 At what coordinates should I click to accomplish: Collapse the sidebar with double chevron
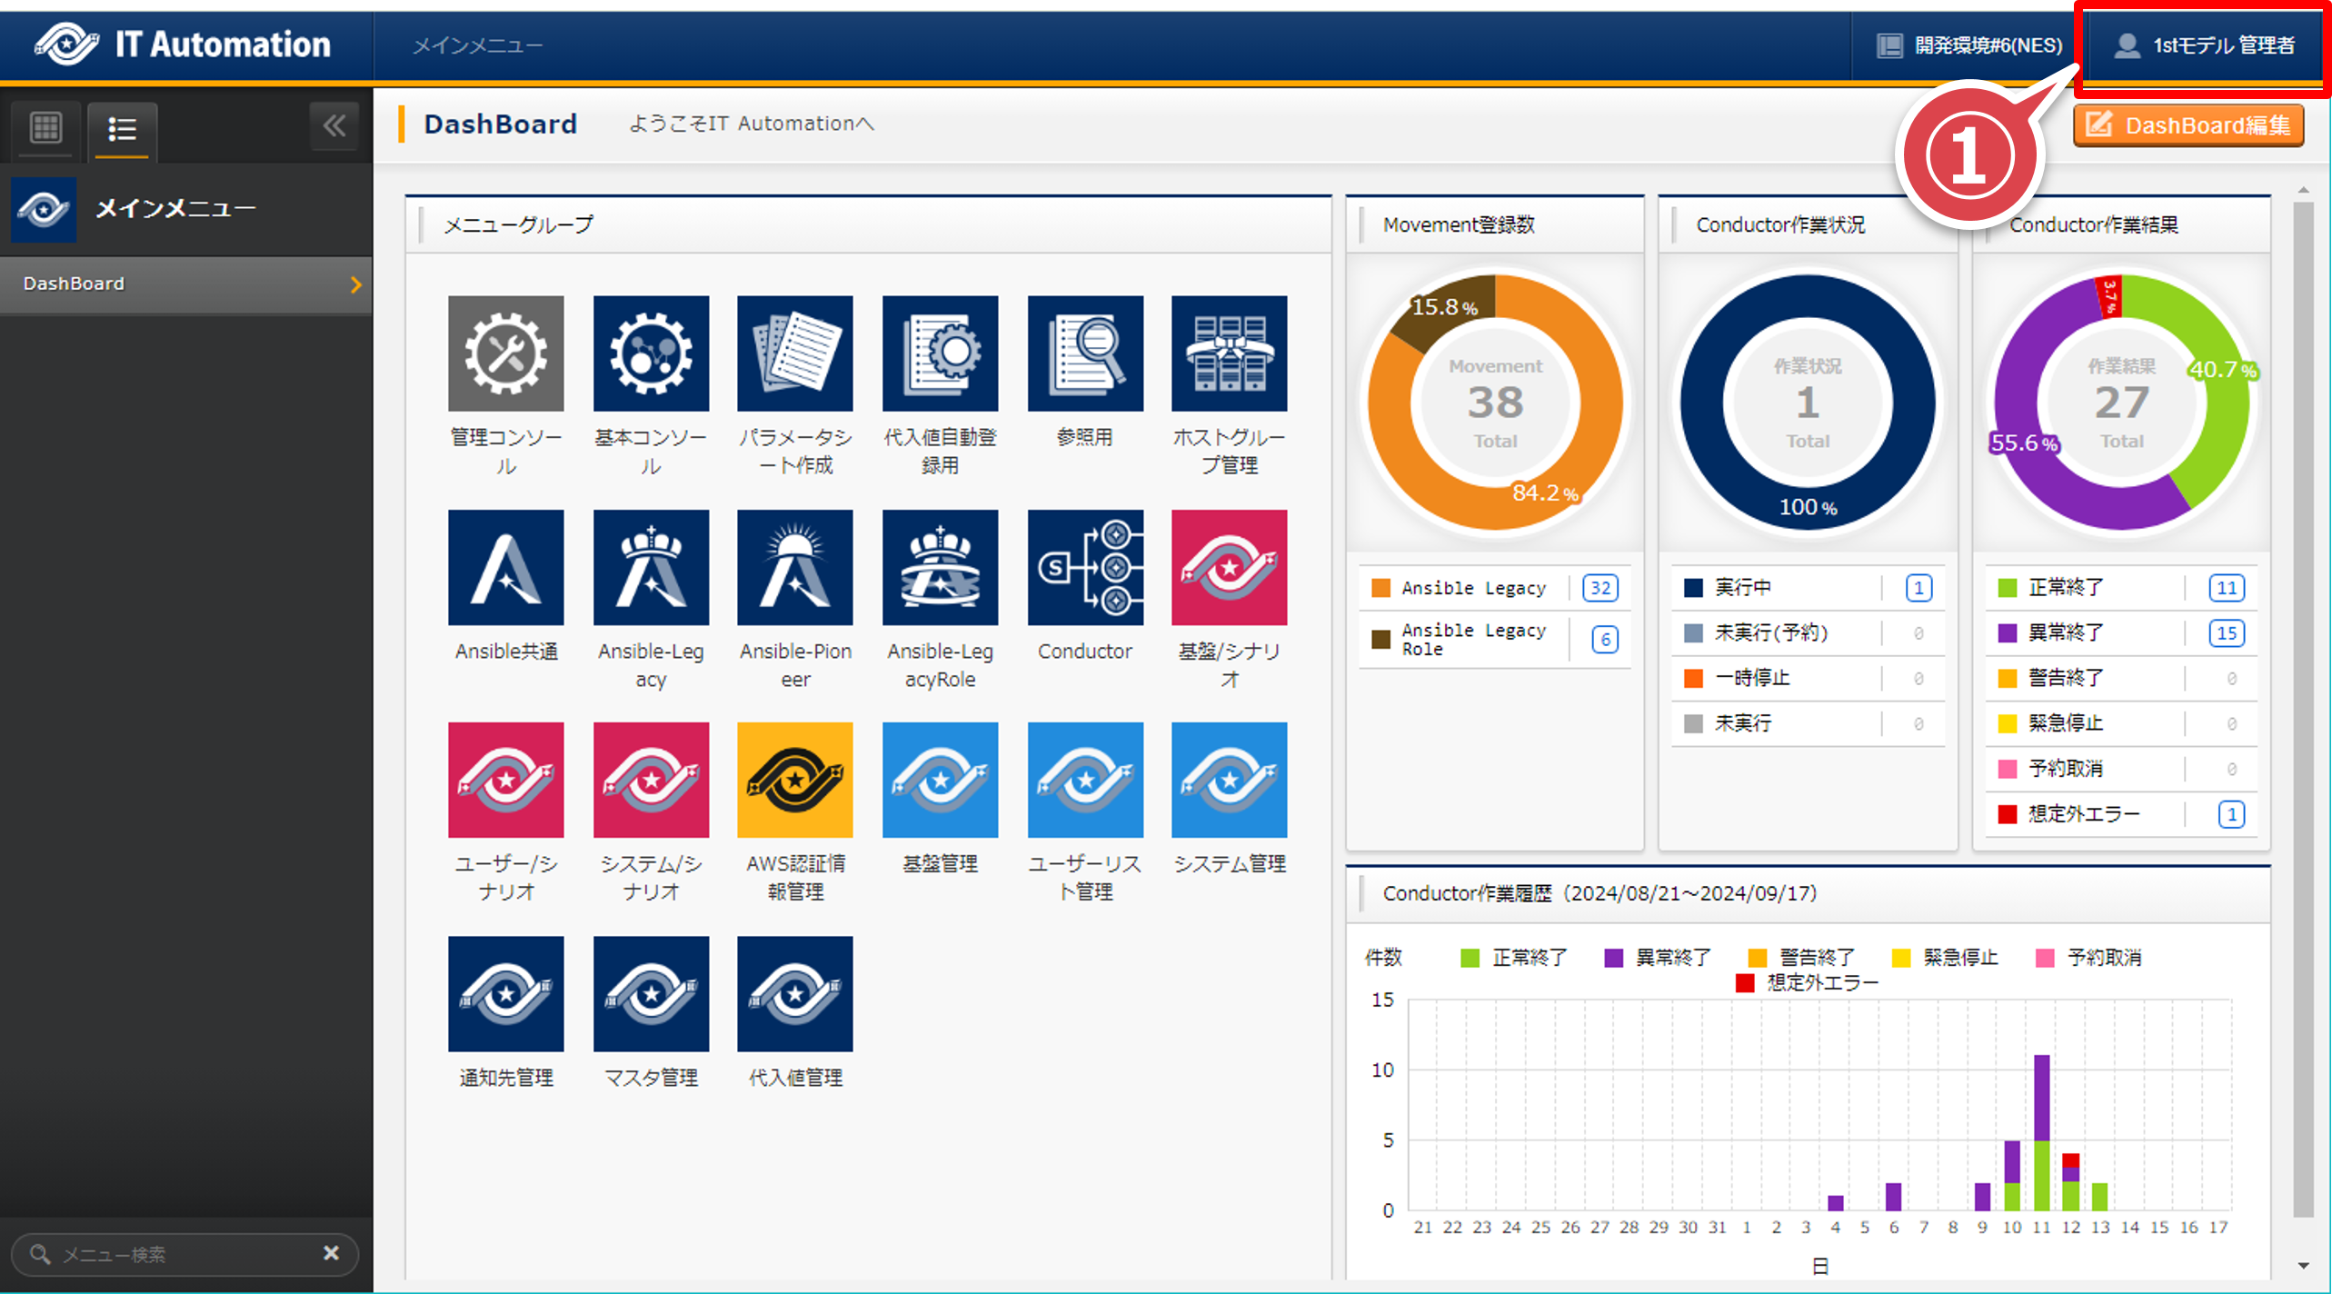pyautogui.click(x=334, y=126)
